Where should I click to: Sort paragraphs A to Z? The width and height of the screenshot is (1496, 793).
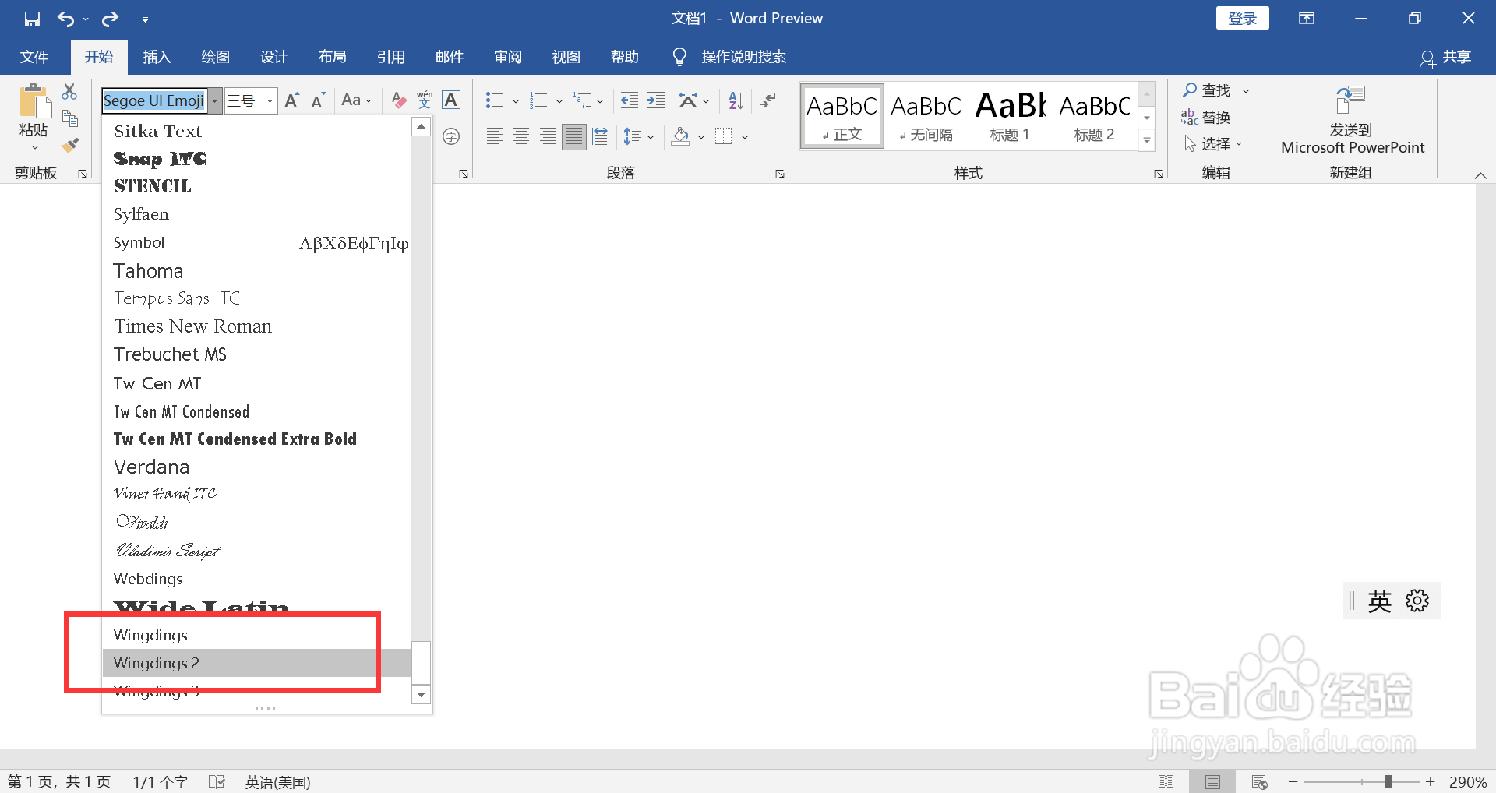736,100
